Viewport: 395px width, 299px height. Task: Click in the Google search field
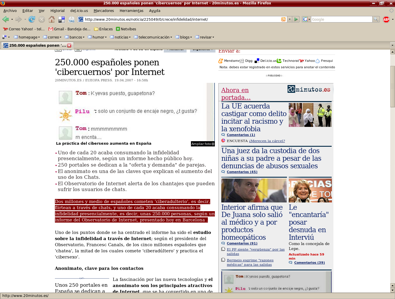[x=341, y=20]
